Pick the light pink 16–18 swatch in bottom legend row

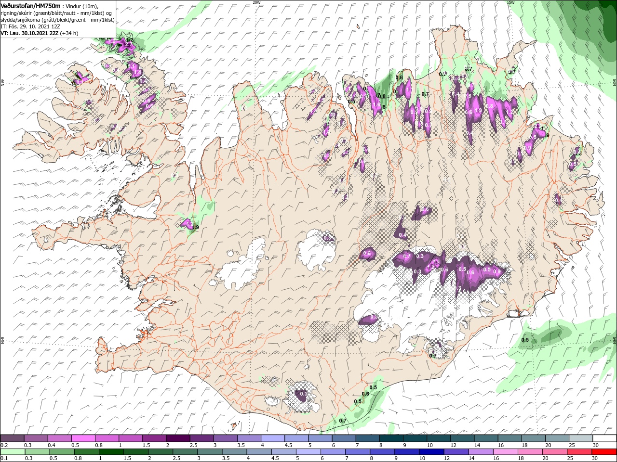[505, 452]
